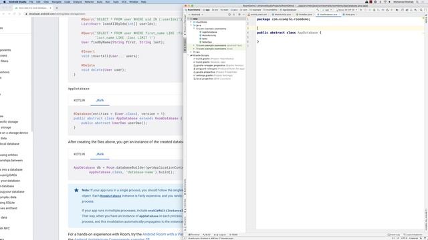Select the JAVA tab under AppDatabase heading
Image resolution: width=428 pixels, height=240 pixels.
tap(100, 101)
